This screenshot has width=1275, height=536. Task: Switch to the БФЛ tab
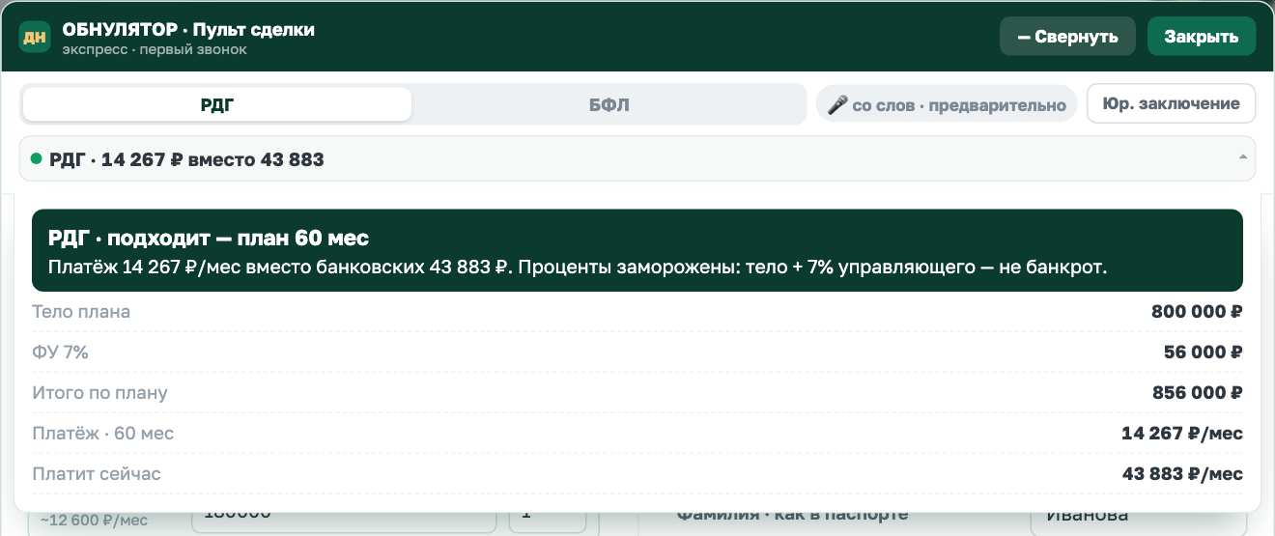(x=609, y=104)
